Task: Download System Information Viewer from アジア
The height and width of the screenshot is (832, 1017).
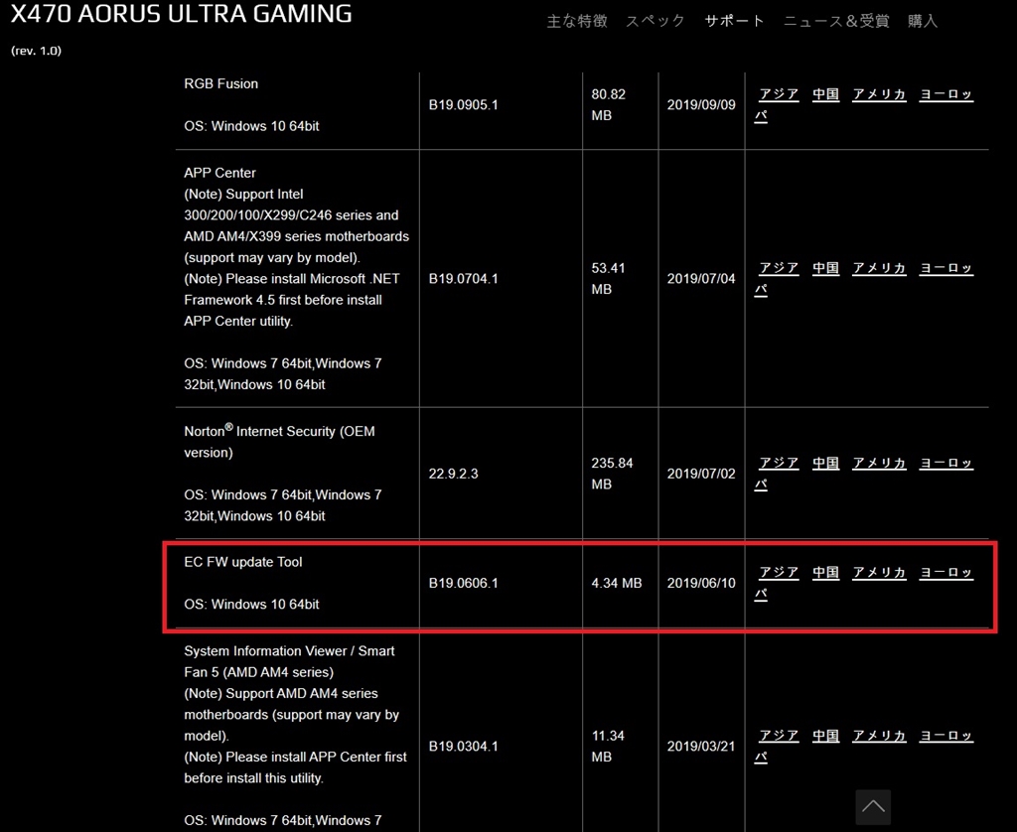Action: click(x=779, y=736)
